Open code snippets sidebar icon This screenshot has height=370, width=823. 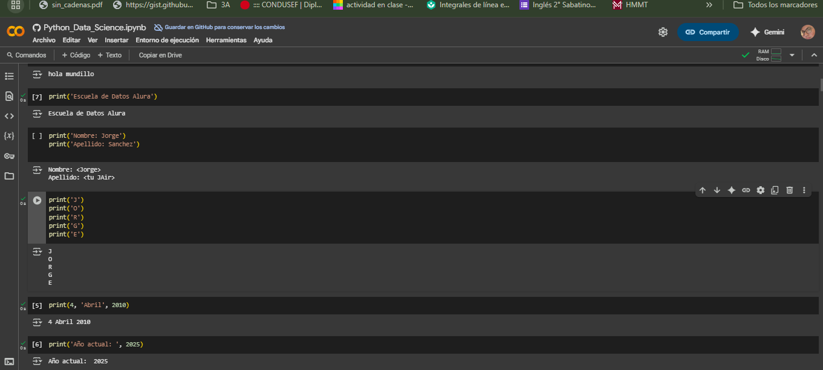pos(9,116)
